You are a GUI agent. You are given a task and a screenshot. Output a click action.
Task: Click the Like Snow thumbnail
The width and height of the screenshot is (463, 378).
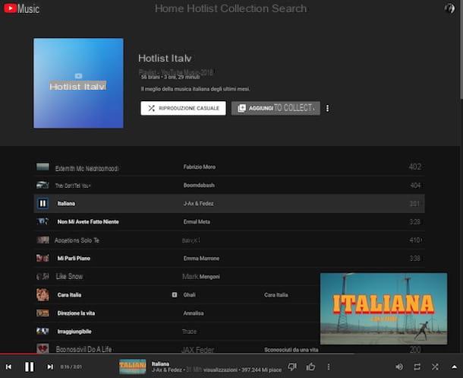[x=43, y=276]
